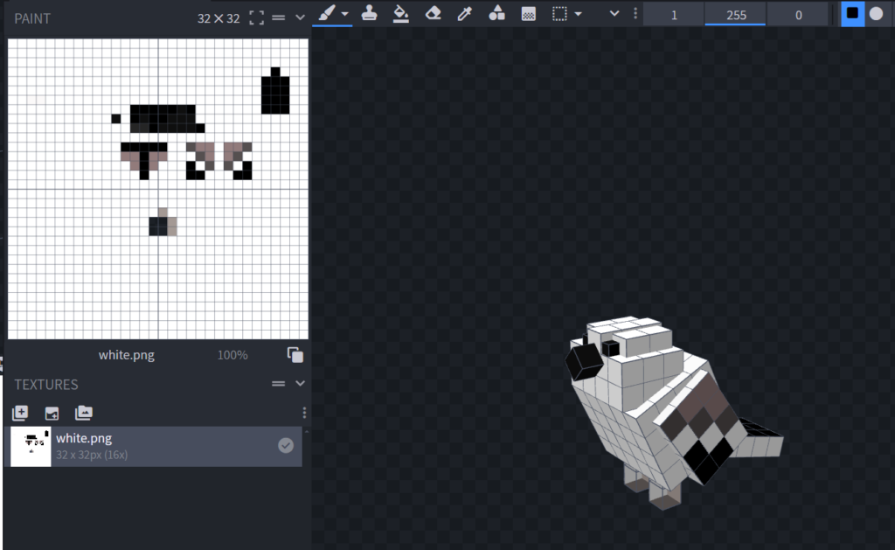Select the Paint Bucket fill tool
The image size is (895, 550).
tap(400, 13)
